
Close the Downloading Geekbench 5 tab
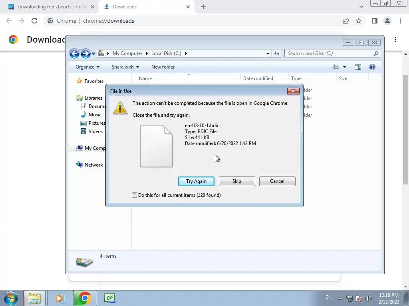tap(92, 7)
